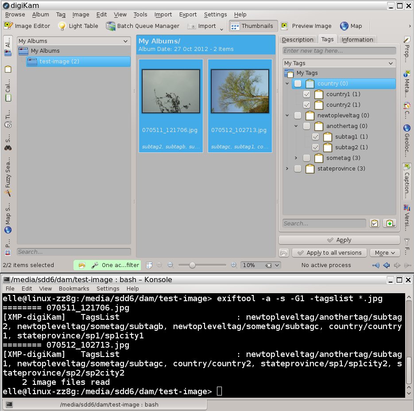Image resolution: width=414 pixels, height=411 pixels.
Task: Toggle the country2 tag checkbox
Action: (x=306, y=105)
